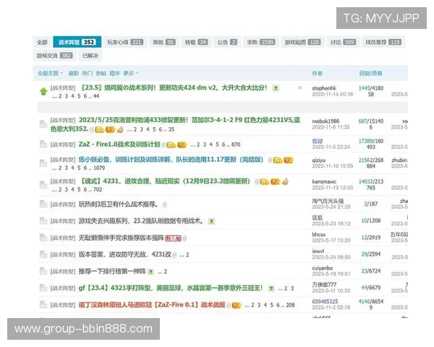The width and height of the screenshot is (434, 347).
Task: Go to page 208 of 诺丁汉森林 thread
Action: pyautogui.click(x=290, y=305)
